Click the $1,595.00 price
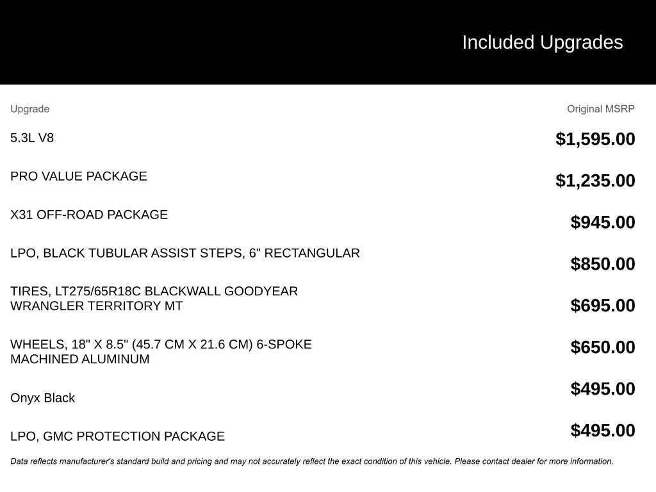 tap(595, 139)
